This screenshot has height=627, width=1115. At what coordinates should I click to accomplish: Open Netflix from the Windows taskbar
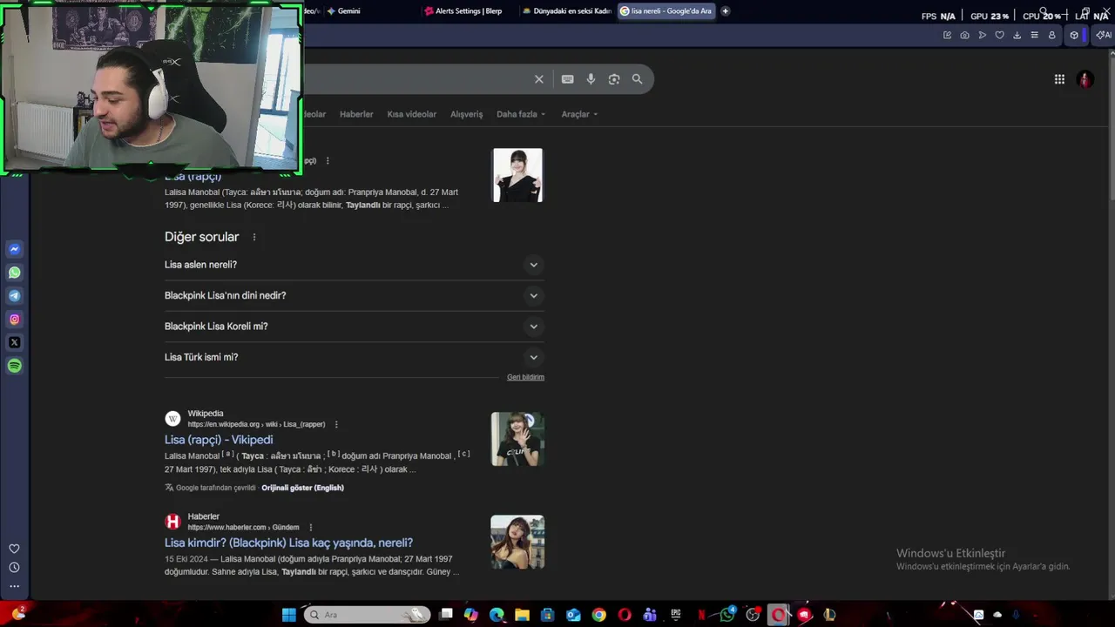tap(701, 615)
